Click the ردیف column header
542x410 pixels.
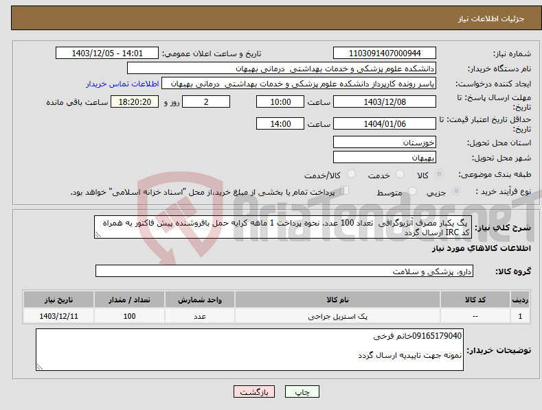pyautogui.click(x=520, y=300)
